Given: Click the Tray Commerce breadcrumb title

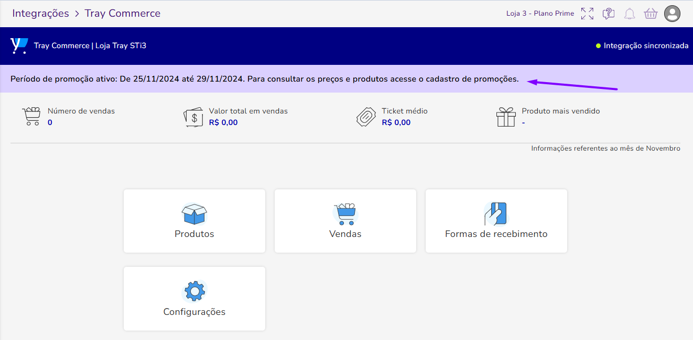Looking at the screenshot, I should tap(123, 14).
